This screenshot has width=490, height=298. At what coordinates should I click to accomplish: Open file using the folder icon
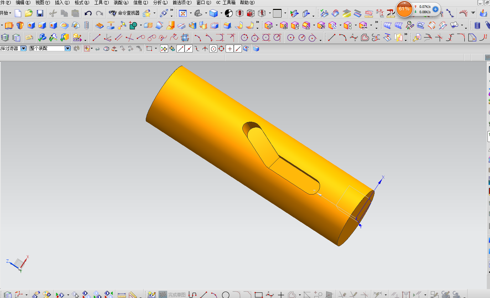coord(29,13)
